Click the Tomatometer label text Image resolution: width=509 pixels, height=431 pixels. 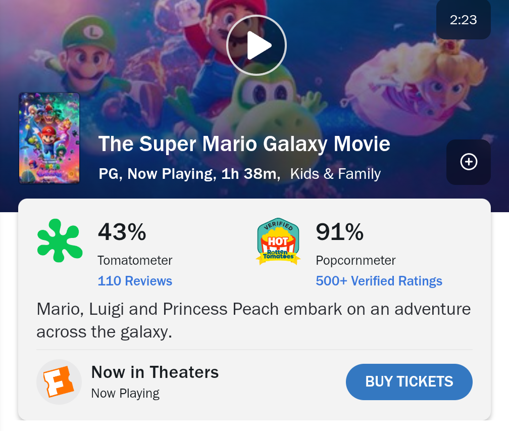coord(135,261)
